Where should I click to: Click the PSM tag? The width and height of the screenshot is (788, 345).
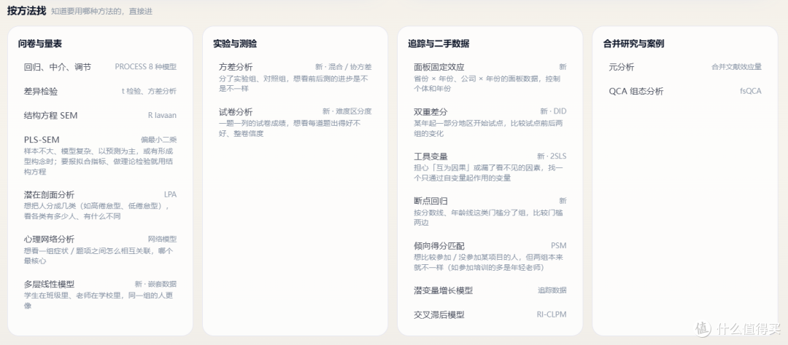click(x=559, y=246)
